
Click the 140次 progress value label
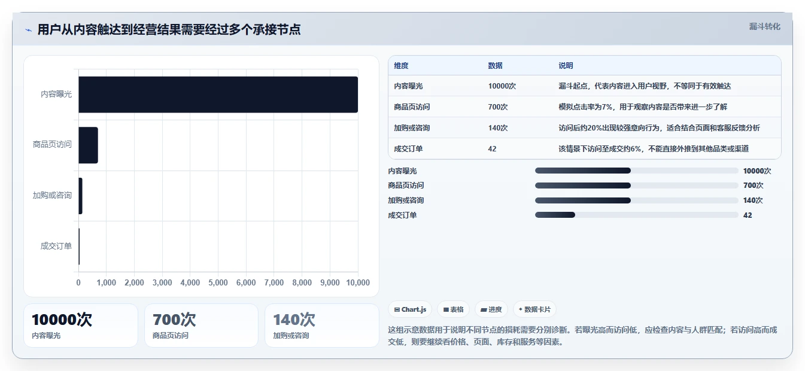[x=754, y=200]
